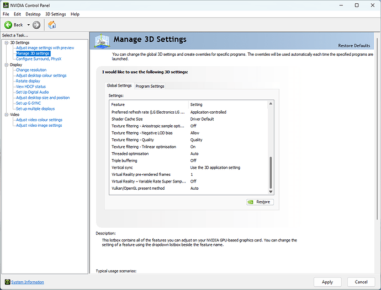Switch to the Program Settings tab
The image size is (381, 290).
click(x=150, y=86)
